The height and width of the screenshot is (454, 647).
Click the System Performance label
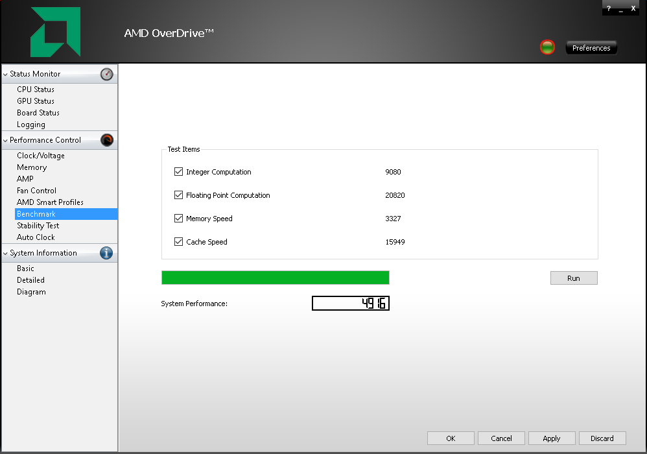coord(194,304)
